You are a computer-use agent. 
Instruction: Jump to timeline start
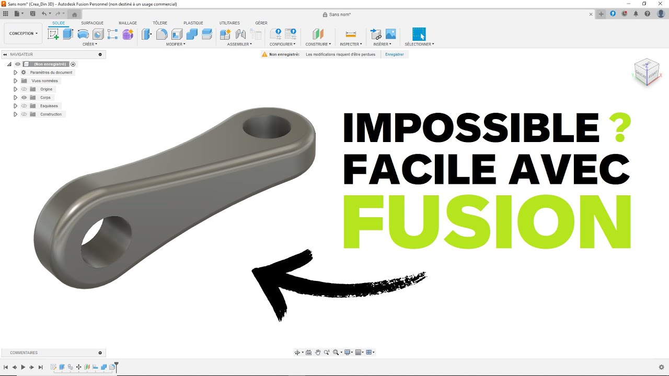point(6,367)
